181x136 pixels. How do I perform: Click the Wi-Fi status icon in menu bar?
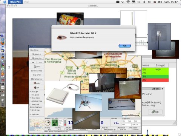coord(128,2)
